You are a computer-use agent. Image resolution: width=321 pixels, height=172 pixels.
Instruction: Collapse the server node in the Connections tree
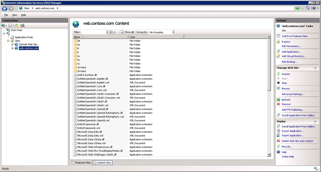[x=4, y=34]
